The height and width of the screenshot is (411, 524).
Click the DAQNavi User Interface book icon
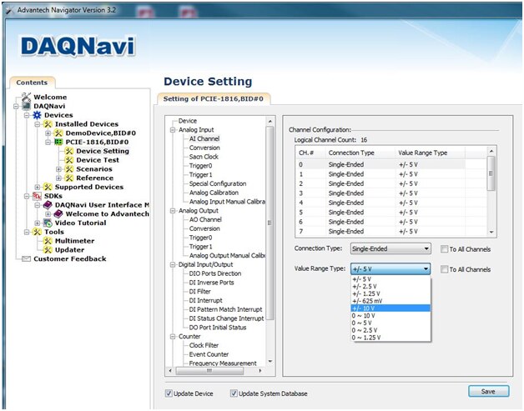48,205
